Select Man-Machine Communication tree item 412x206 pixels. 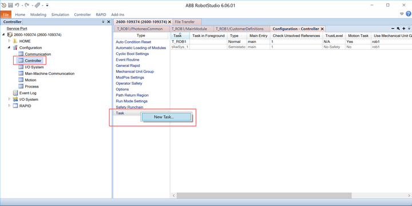click(49, 74)
